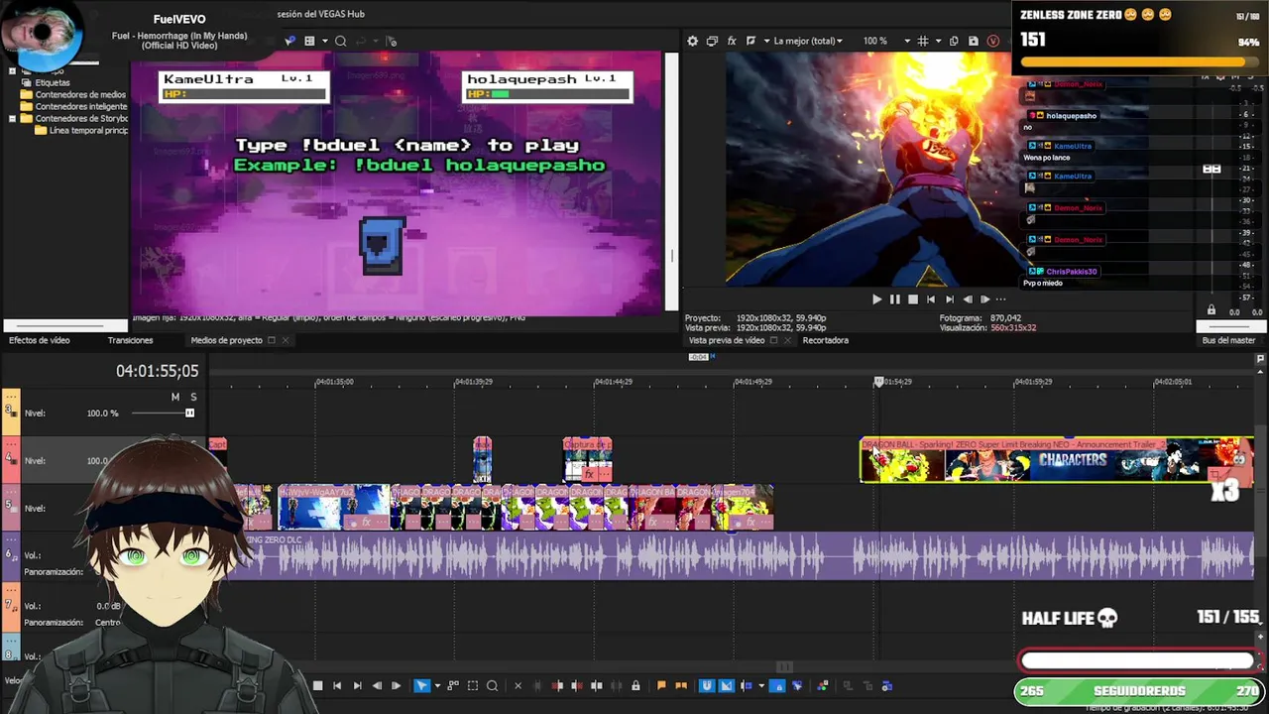The image size is (1269, 714).
Task: Click the Split event icon
Action: 597,685
